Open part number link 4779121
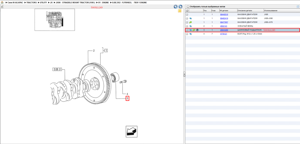300x144 pixels. pyautogui.click(x=223, y=34)
